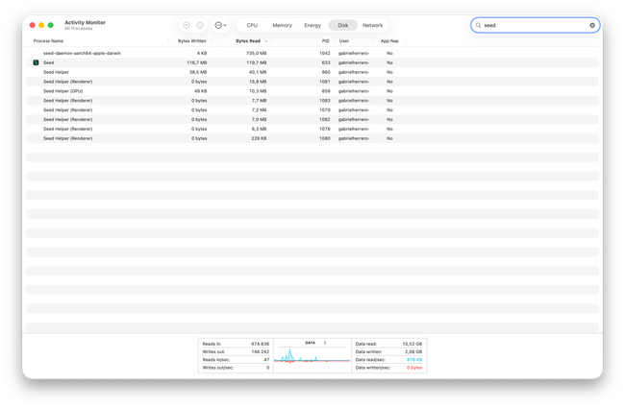The height and width of the screenshot is (408, 625).
Task: Switch to the CPU tab
Action: click(x=252, y=25)
